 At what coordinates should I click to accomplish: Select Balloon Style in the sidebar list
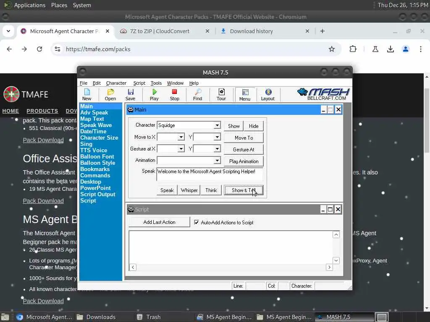(x=97, y=163)
